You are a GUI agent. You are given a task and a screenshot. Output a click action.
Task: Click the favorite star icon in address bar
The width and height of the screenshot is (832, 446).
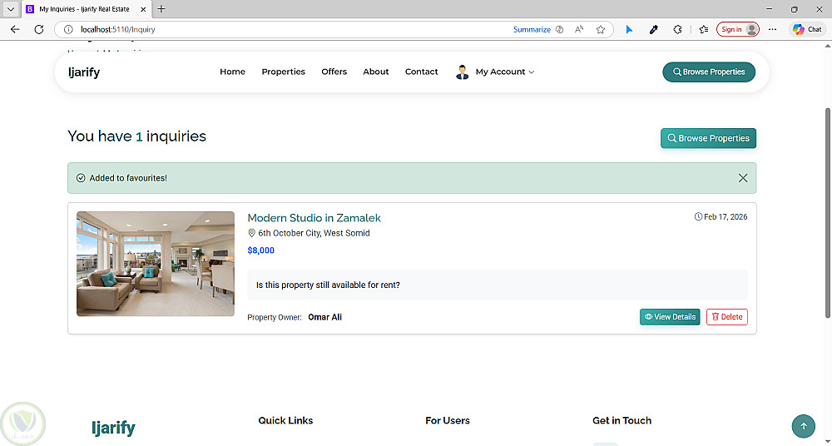[x=601, y=29]
